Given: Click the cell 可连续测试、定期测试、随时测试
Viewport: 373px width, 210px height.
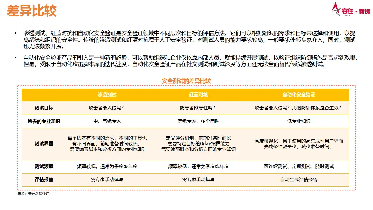Looking at the screenshot, I should pyautogui.click(x=299, y=166).
